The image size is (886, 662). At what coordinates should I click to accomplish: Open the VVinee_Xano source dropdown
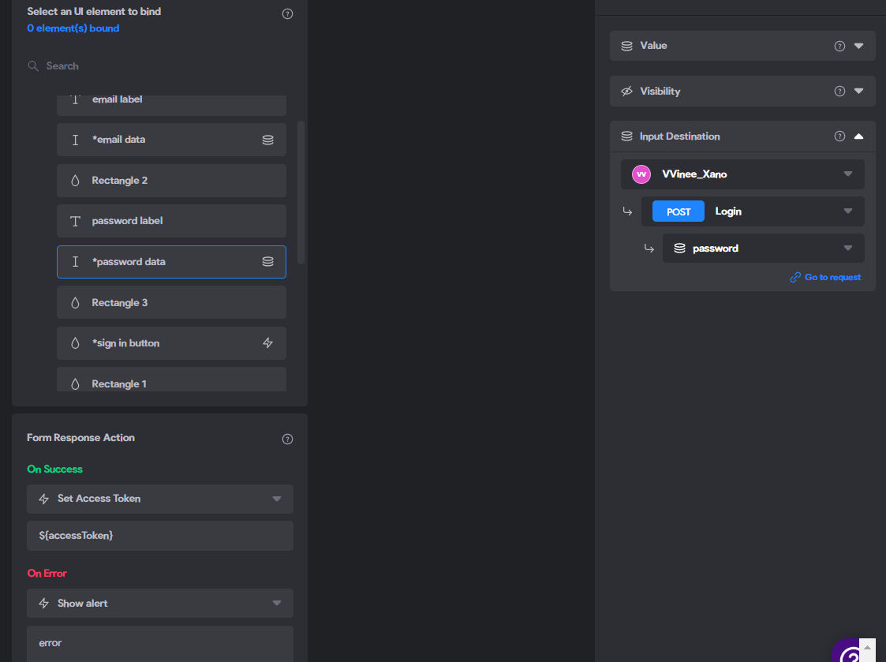pyautogui.click(x=742, y=174)
